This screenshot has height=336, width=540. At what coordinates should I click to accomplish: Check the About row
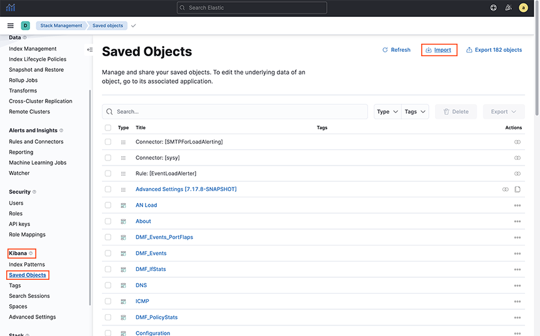click(108, 221)
